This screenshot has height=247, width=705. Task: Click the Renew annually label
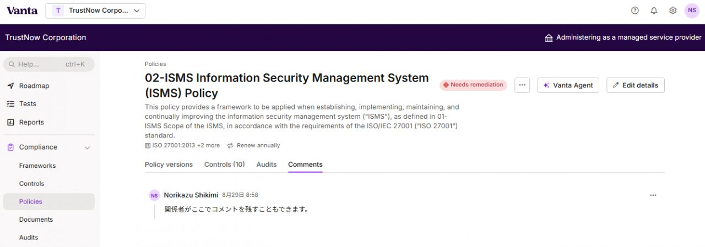click(258, 145)
